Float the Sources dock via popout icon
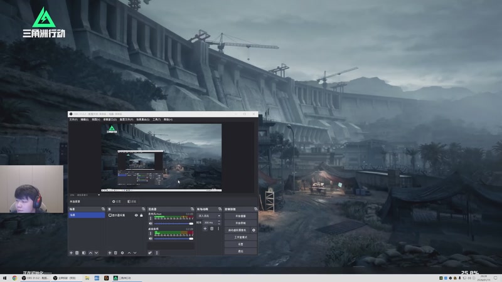 tap(143, 209)
